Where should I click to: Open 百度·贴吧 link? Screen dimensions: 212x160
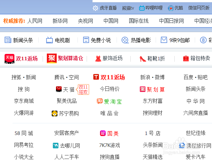point(195,77)
